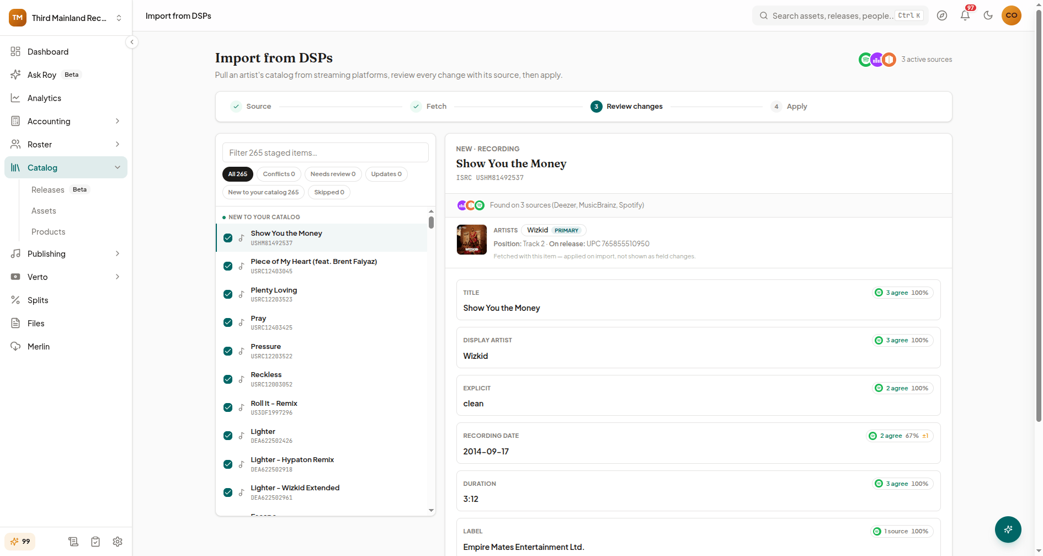Select the Needs review 0 filter
This screenshot has width=1043, height=556.
click(x=333, y=174)
